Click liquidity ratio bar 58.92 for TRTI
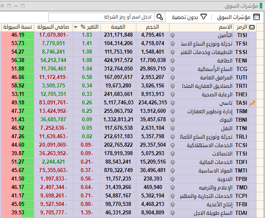This screenshot has width=265, height=218. 18,85
